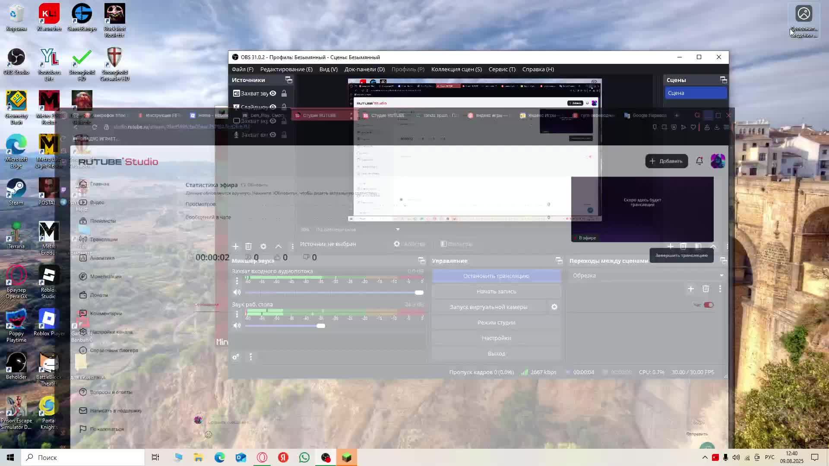
Task: Move selected source up with arrow icon
Action: point(278,246)
